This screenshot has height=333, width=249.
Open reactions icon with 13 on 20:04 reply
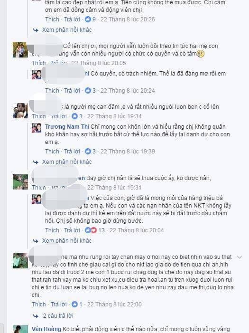91,230
